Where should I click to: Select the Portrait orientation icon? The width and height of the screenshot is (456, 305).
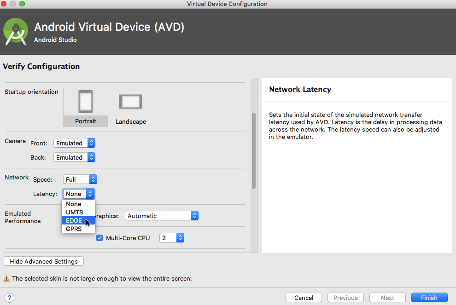coord(86,102)
